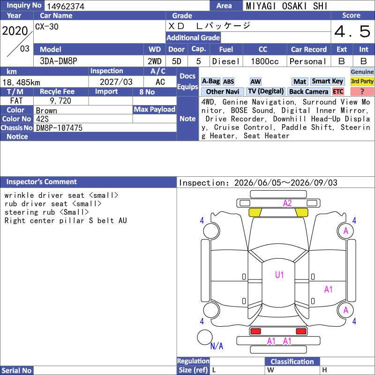This screenshot has height=375, width=375.
Task: Click the ABS equipment badge
Action: pos(228,82)
